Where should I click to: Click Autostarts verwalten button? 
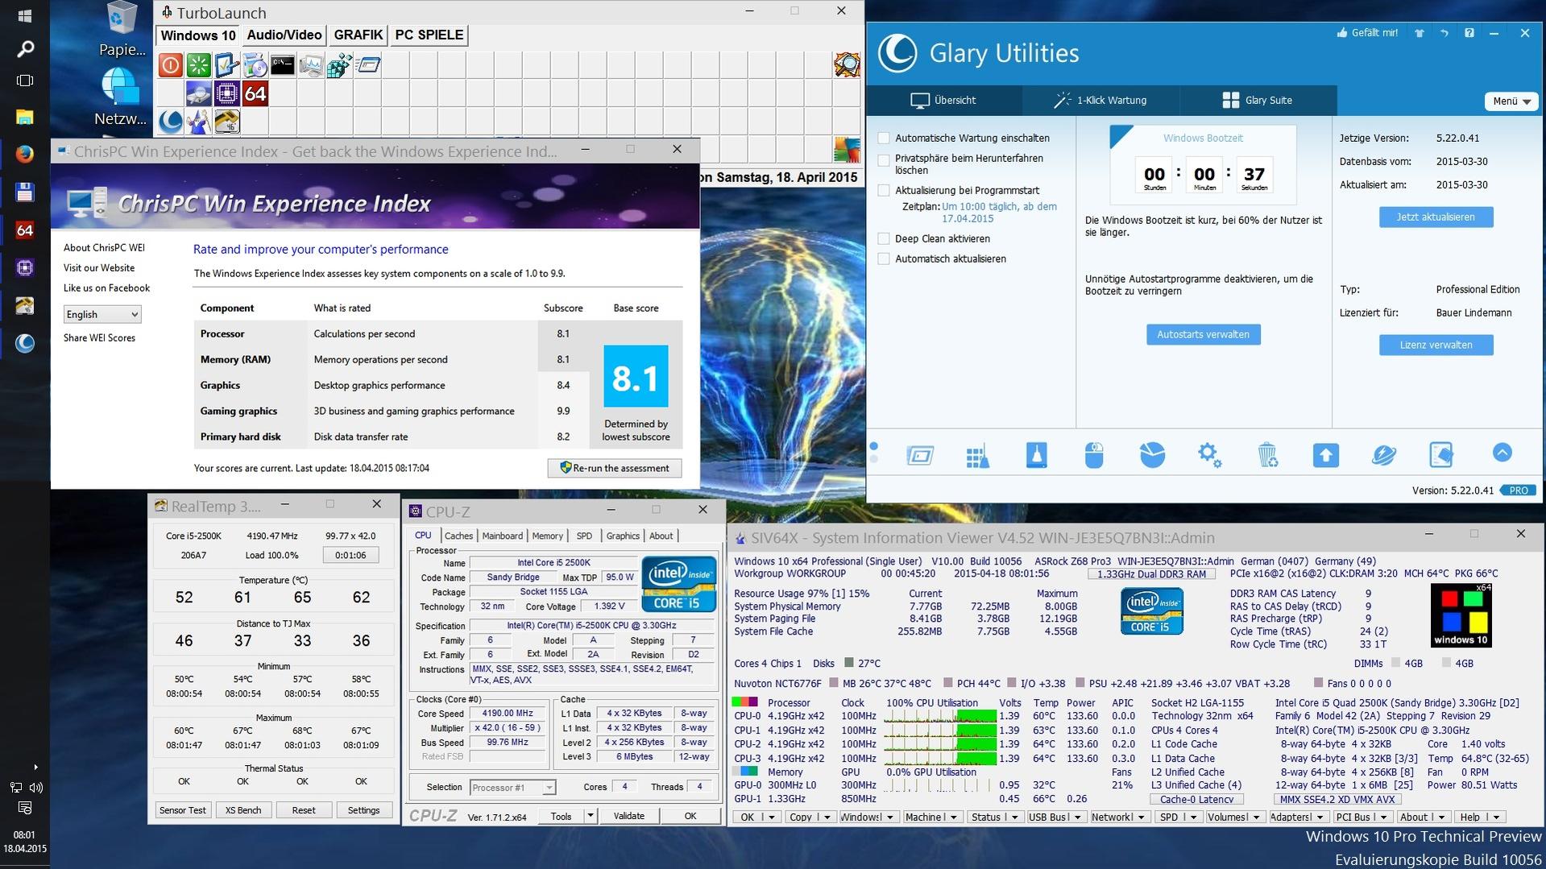pos(1203,335)
